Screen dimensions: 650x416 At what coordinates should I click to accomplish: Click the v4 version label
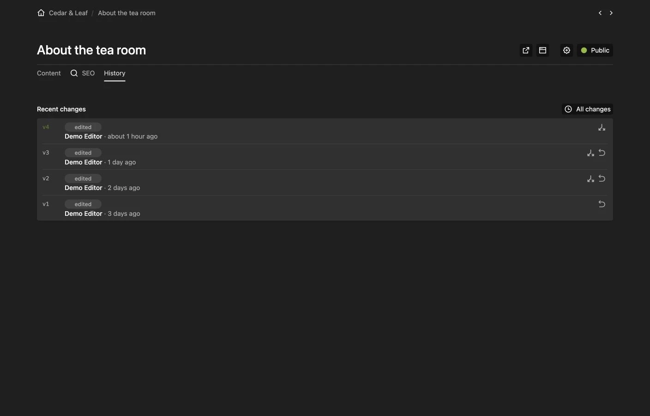(46, 127)
